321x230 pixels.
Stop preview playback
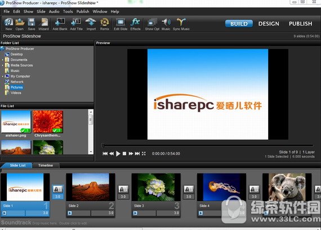[124, 153]
